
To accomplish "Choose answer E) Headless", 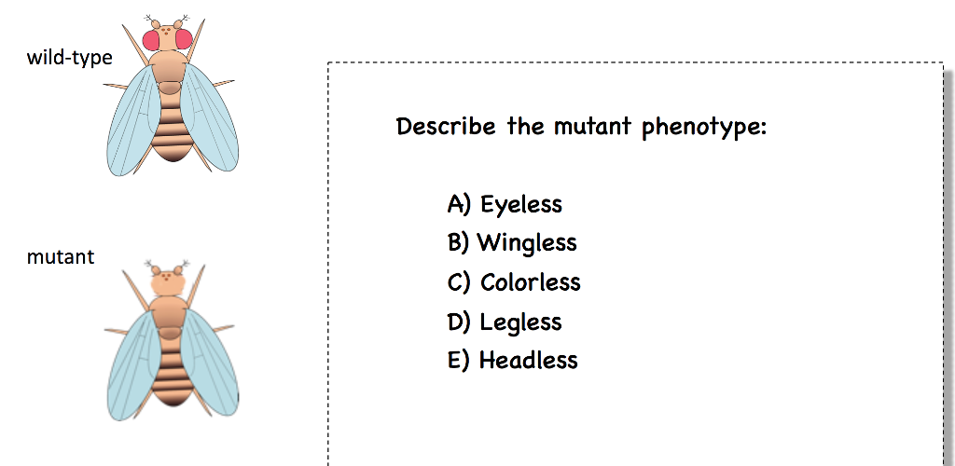I will pos(513,361).
